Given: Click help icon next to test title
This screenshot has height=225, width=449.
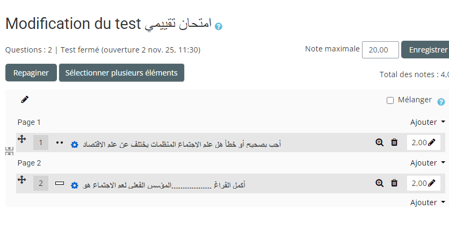Looking at the screenshot, I should pos(219,26).
